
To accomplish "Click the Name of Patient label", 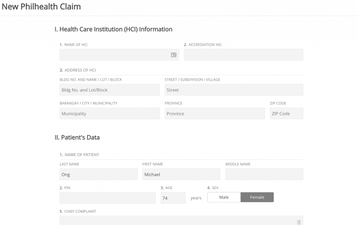I will tap(82, 155).
